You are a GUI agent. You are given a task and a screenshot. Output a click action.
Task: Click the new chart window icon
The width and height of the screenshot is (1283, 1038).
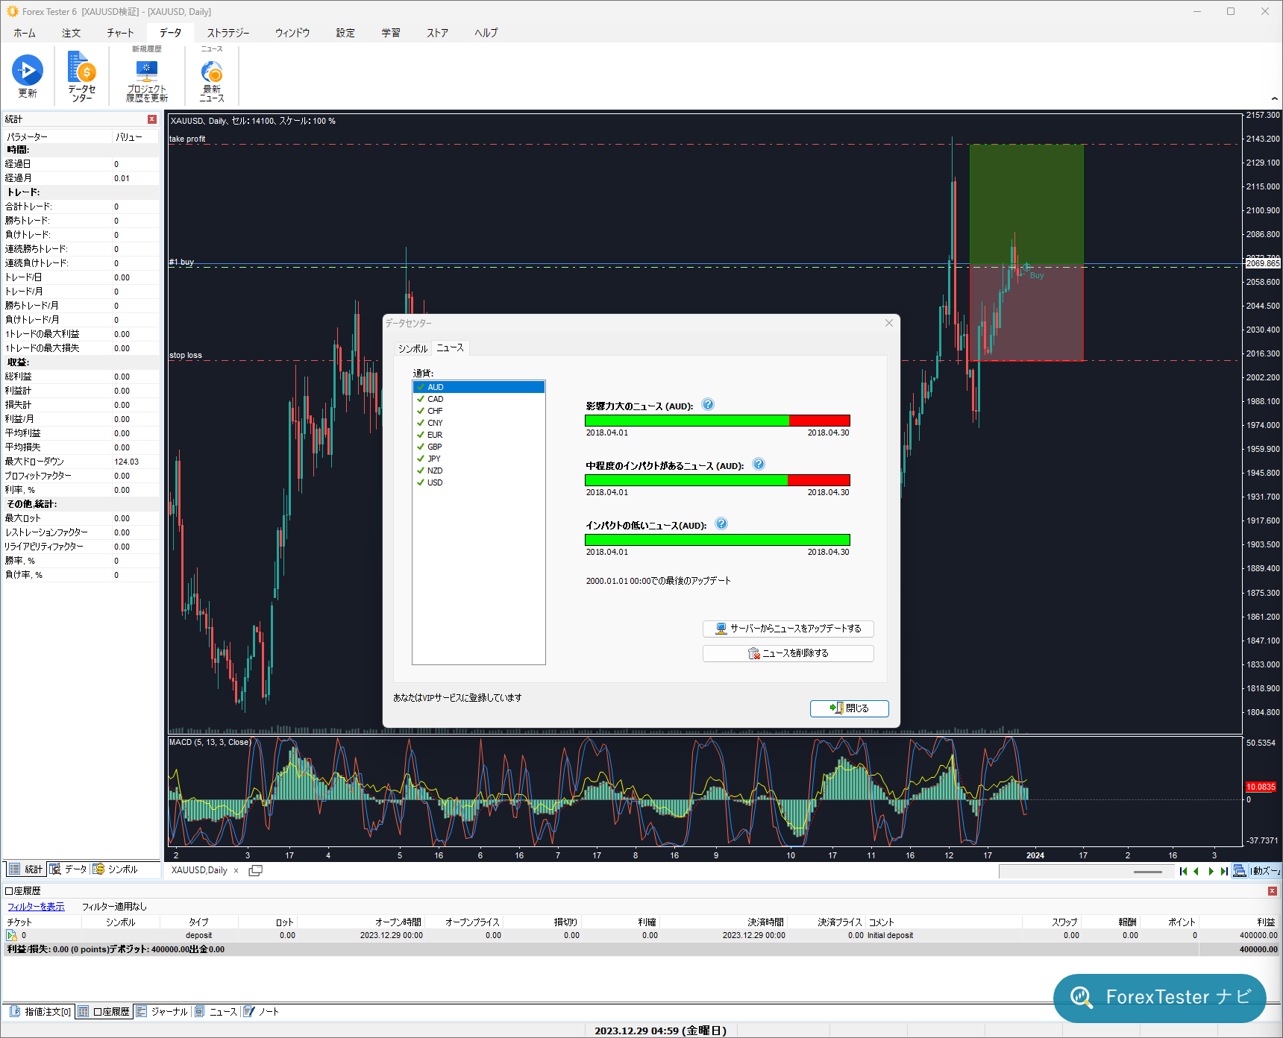[255, 870]
